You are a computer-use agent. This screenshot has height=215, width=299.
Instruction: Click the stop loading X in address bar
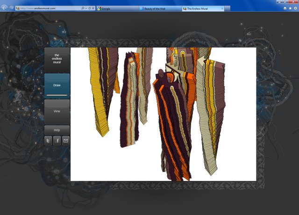93,8
